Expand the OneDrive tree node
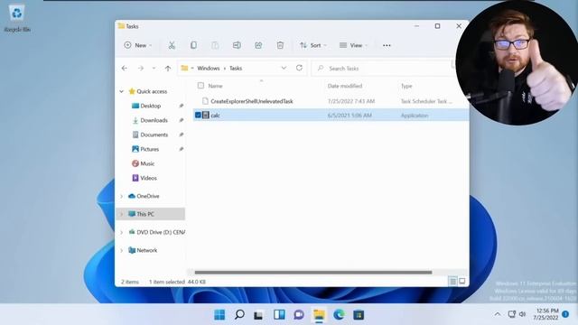The width and height of the screenshot is (578, 325). click(x=121, y=196)
